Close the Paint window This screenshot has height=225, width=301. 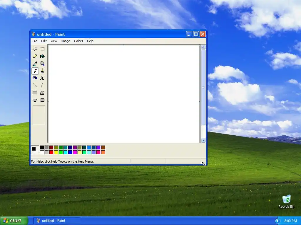point(203,34)
